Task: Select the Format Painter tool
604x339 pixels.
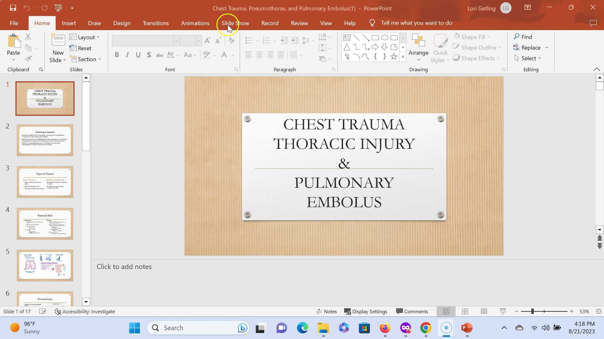Action: coord(28,58)
